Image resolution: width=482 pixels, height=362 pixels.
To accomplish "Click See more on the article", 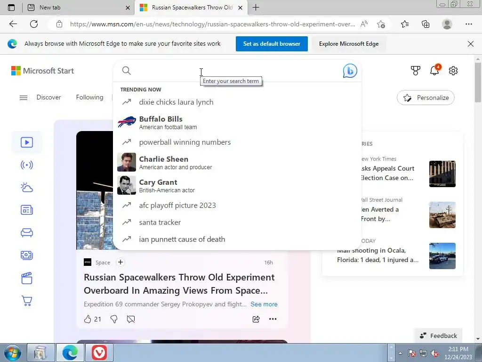I will pos(264,304).
